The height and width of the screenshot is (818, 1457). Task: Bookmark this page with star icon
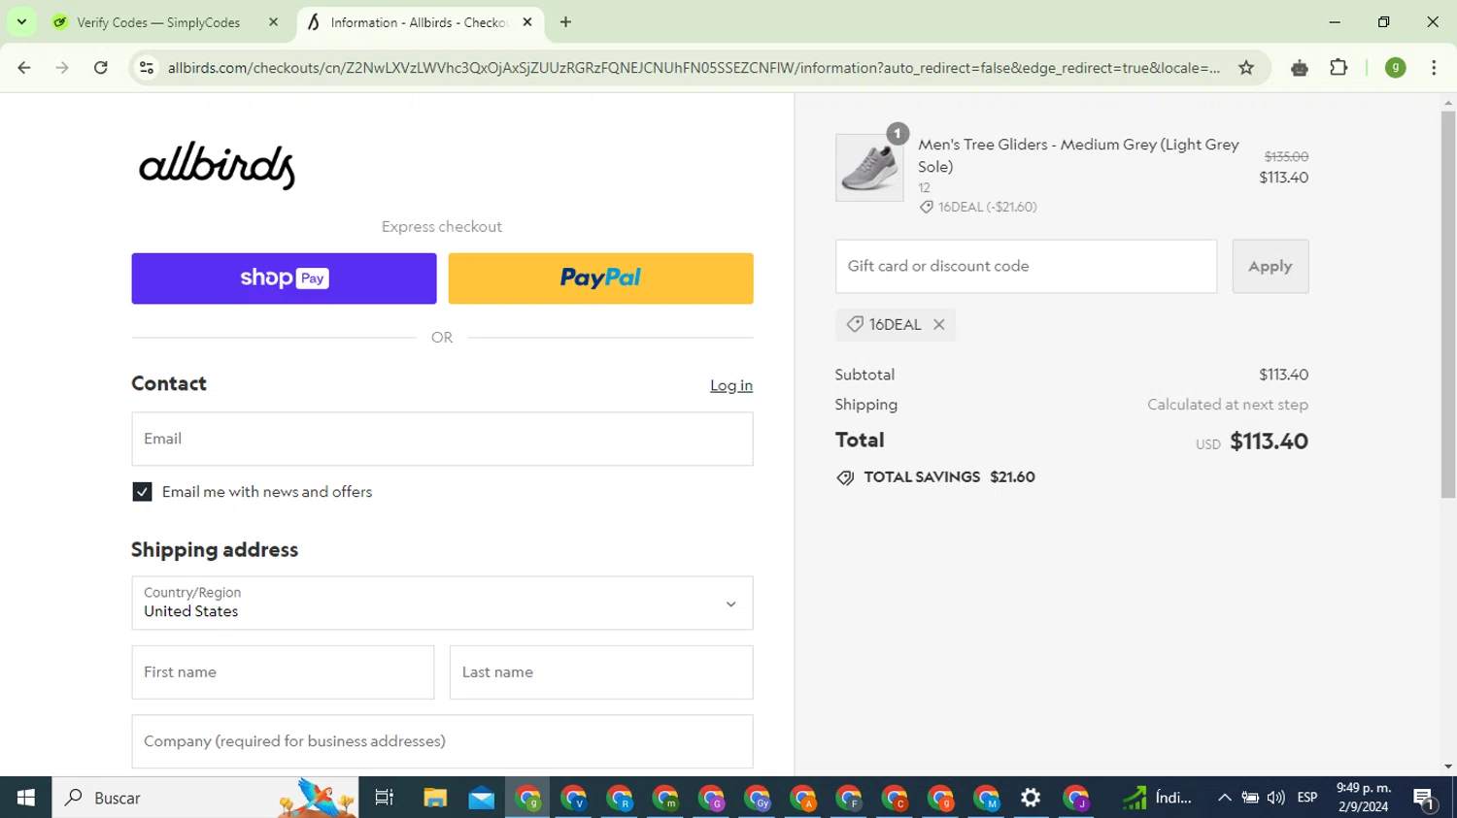coord(1246,68)
